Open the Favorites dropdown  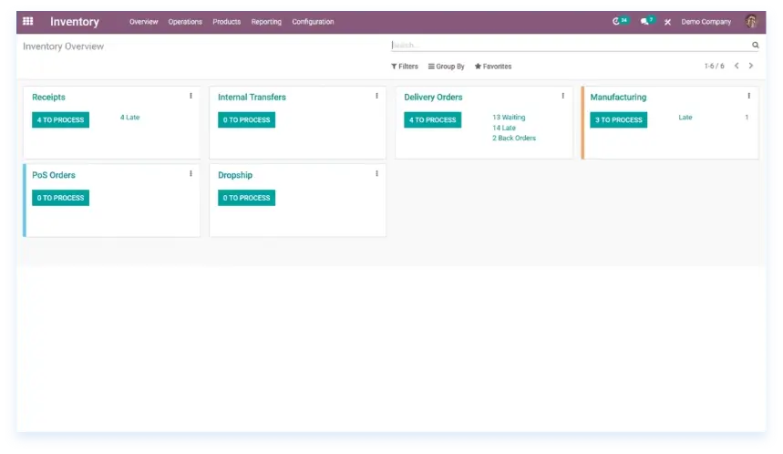pyautogui.click(x=493, y=67)
